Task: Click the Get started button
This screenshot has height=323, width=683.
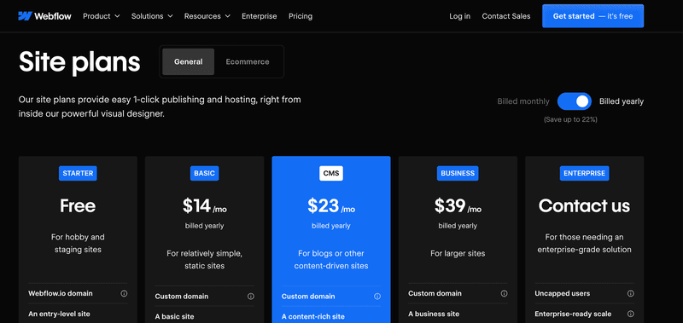Action: coord(593,16)
